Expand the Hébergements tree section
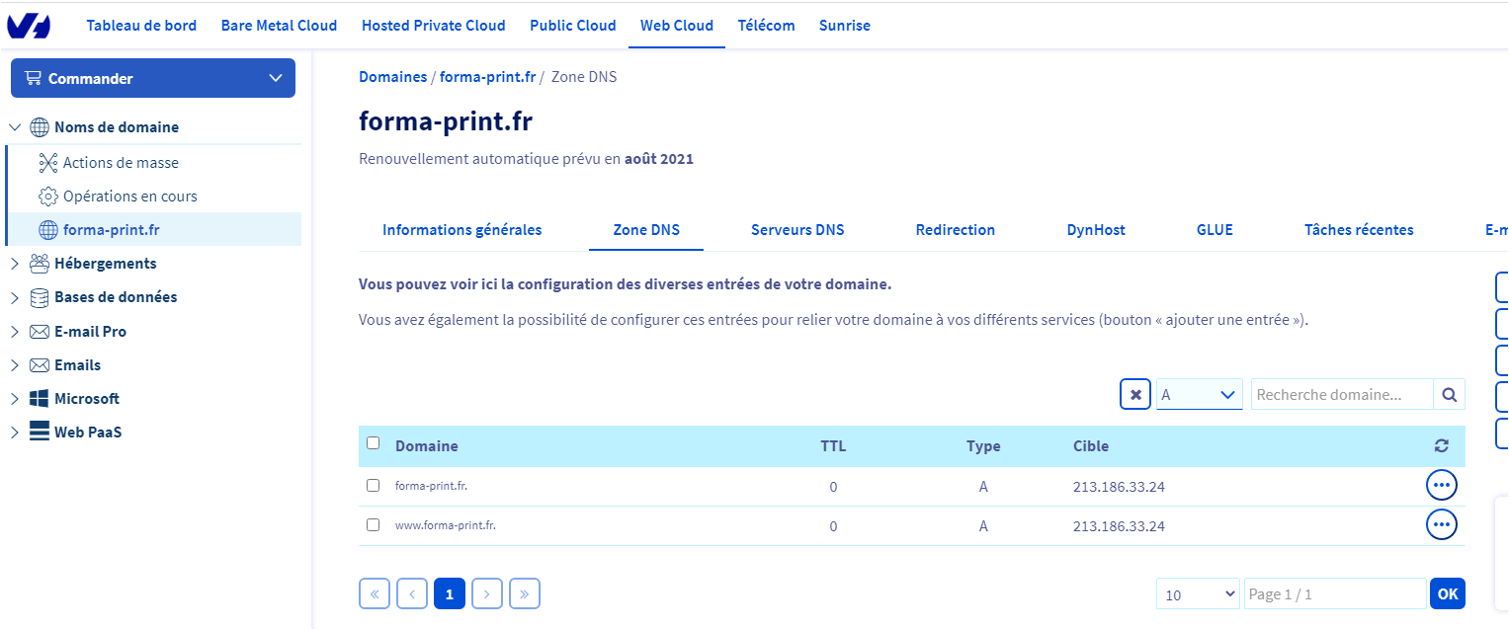 coord(15,264)
